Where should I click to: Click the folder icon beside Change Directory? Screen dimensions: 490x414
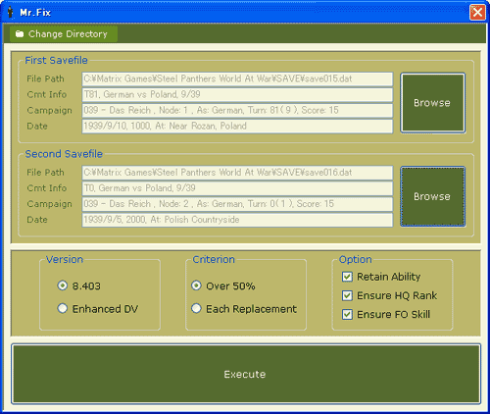20,34
